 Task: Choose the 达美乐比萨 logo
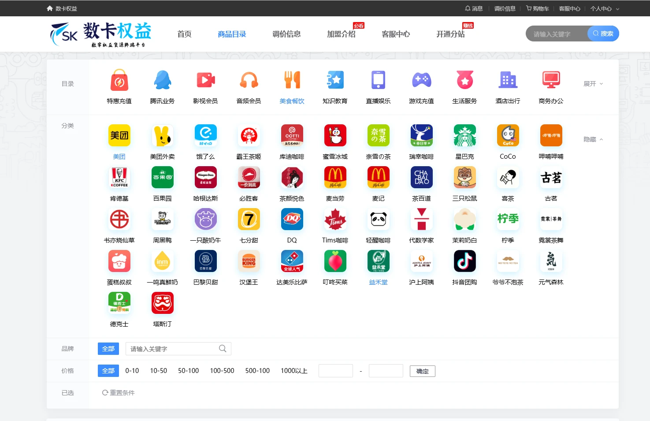coord(292,261)
